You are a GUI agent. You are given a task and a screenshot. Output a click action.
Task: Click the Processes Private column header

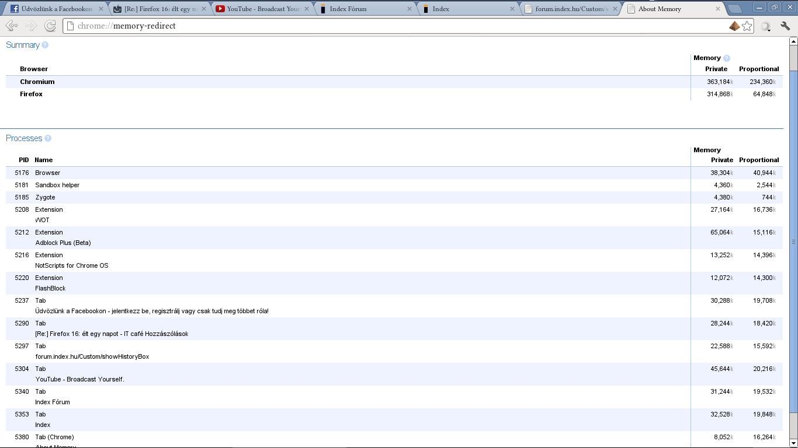tap(722, 160)
